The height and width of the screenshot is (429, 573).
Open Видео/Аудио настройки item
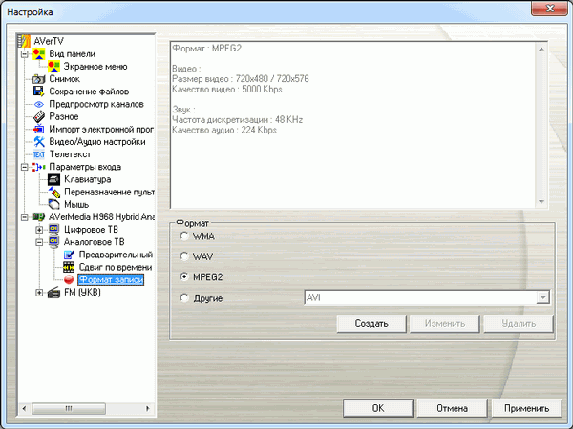tap(97, 141)
